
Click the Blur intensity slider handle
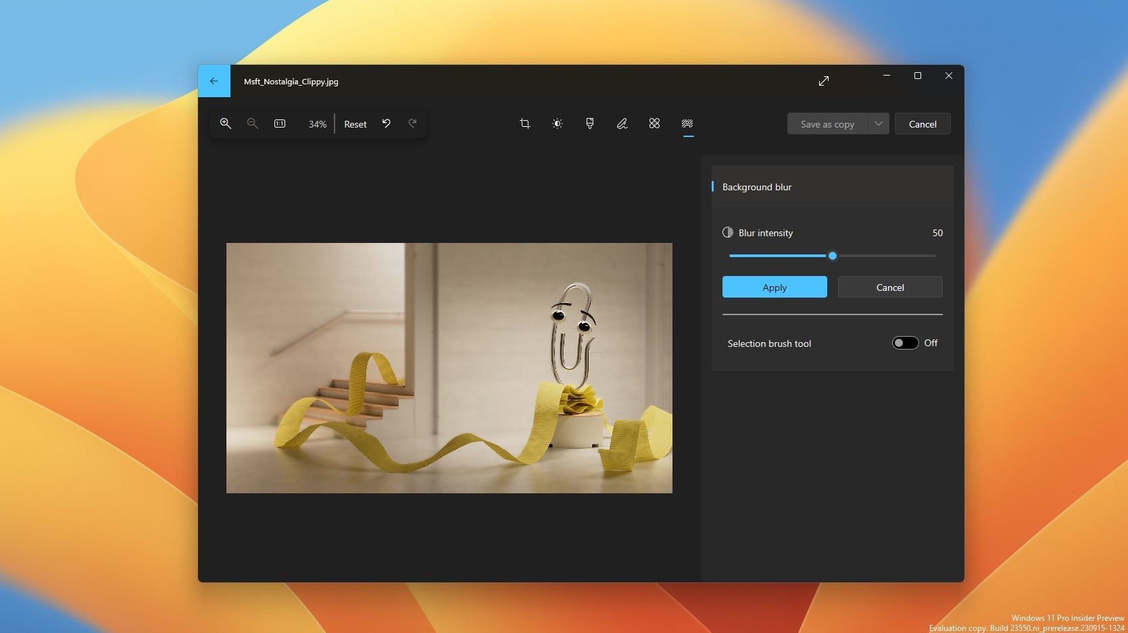pyautogui.click(x=833, y=256)
